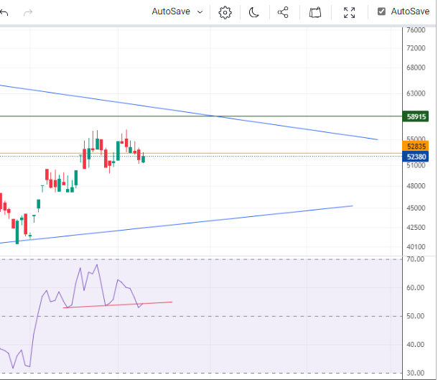Click the orange 52835 price label

click(x=416, y=146)
